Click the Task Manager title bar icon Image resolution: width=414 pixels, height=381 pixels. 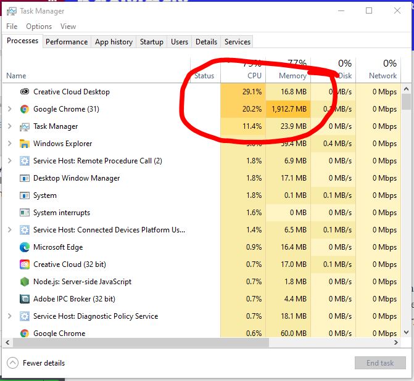[x=11, y=11]
